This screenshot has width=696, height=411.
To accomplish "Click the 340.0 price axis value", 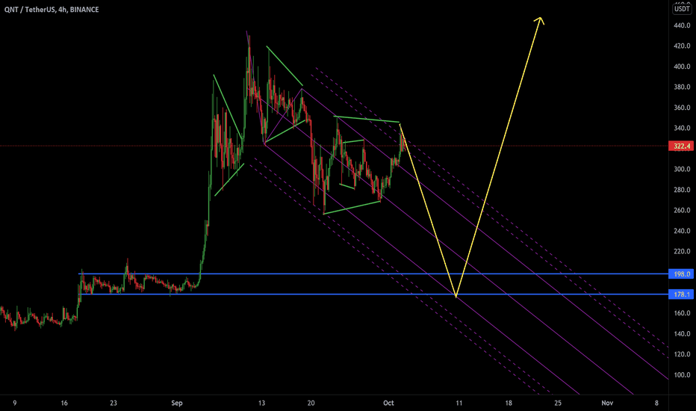I will coord(682,128).
